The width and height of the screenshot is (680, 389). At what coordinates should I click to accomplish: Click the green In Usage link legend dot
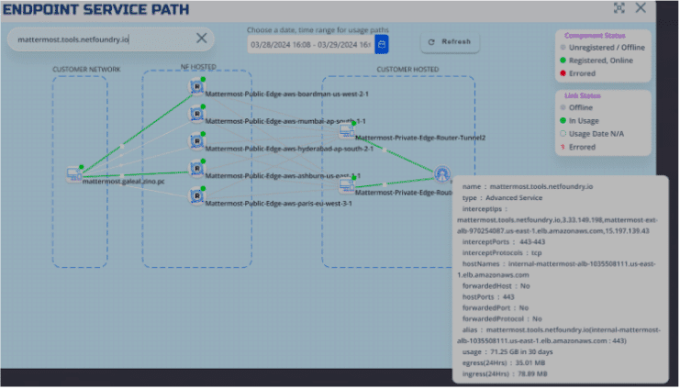(563, 120)
